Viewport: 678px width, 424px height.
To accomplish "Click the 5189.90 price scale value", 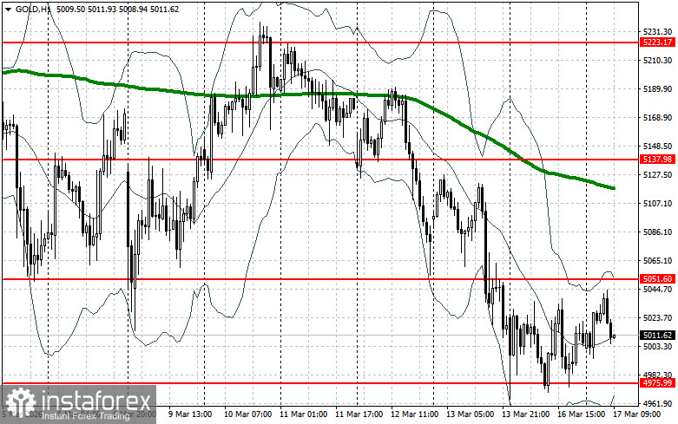I will click(657, 89).
